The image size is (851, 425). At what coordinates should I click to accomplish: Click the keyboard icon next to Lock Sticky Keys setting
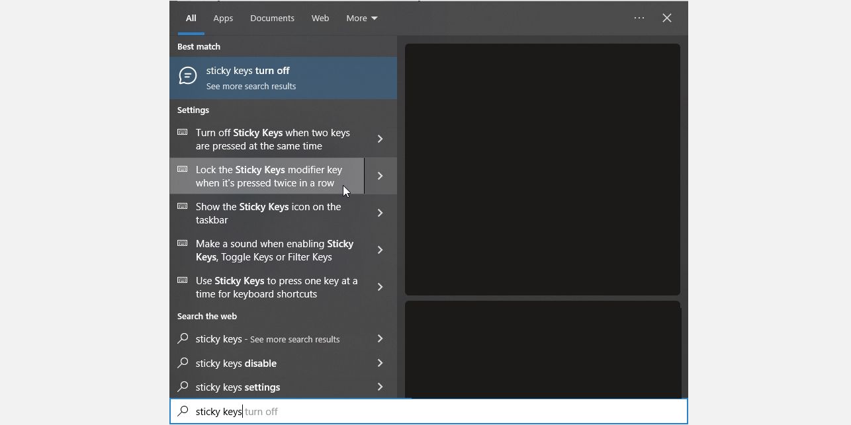[x=184, y=170]
